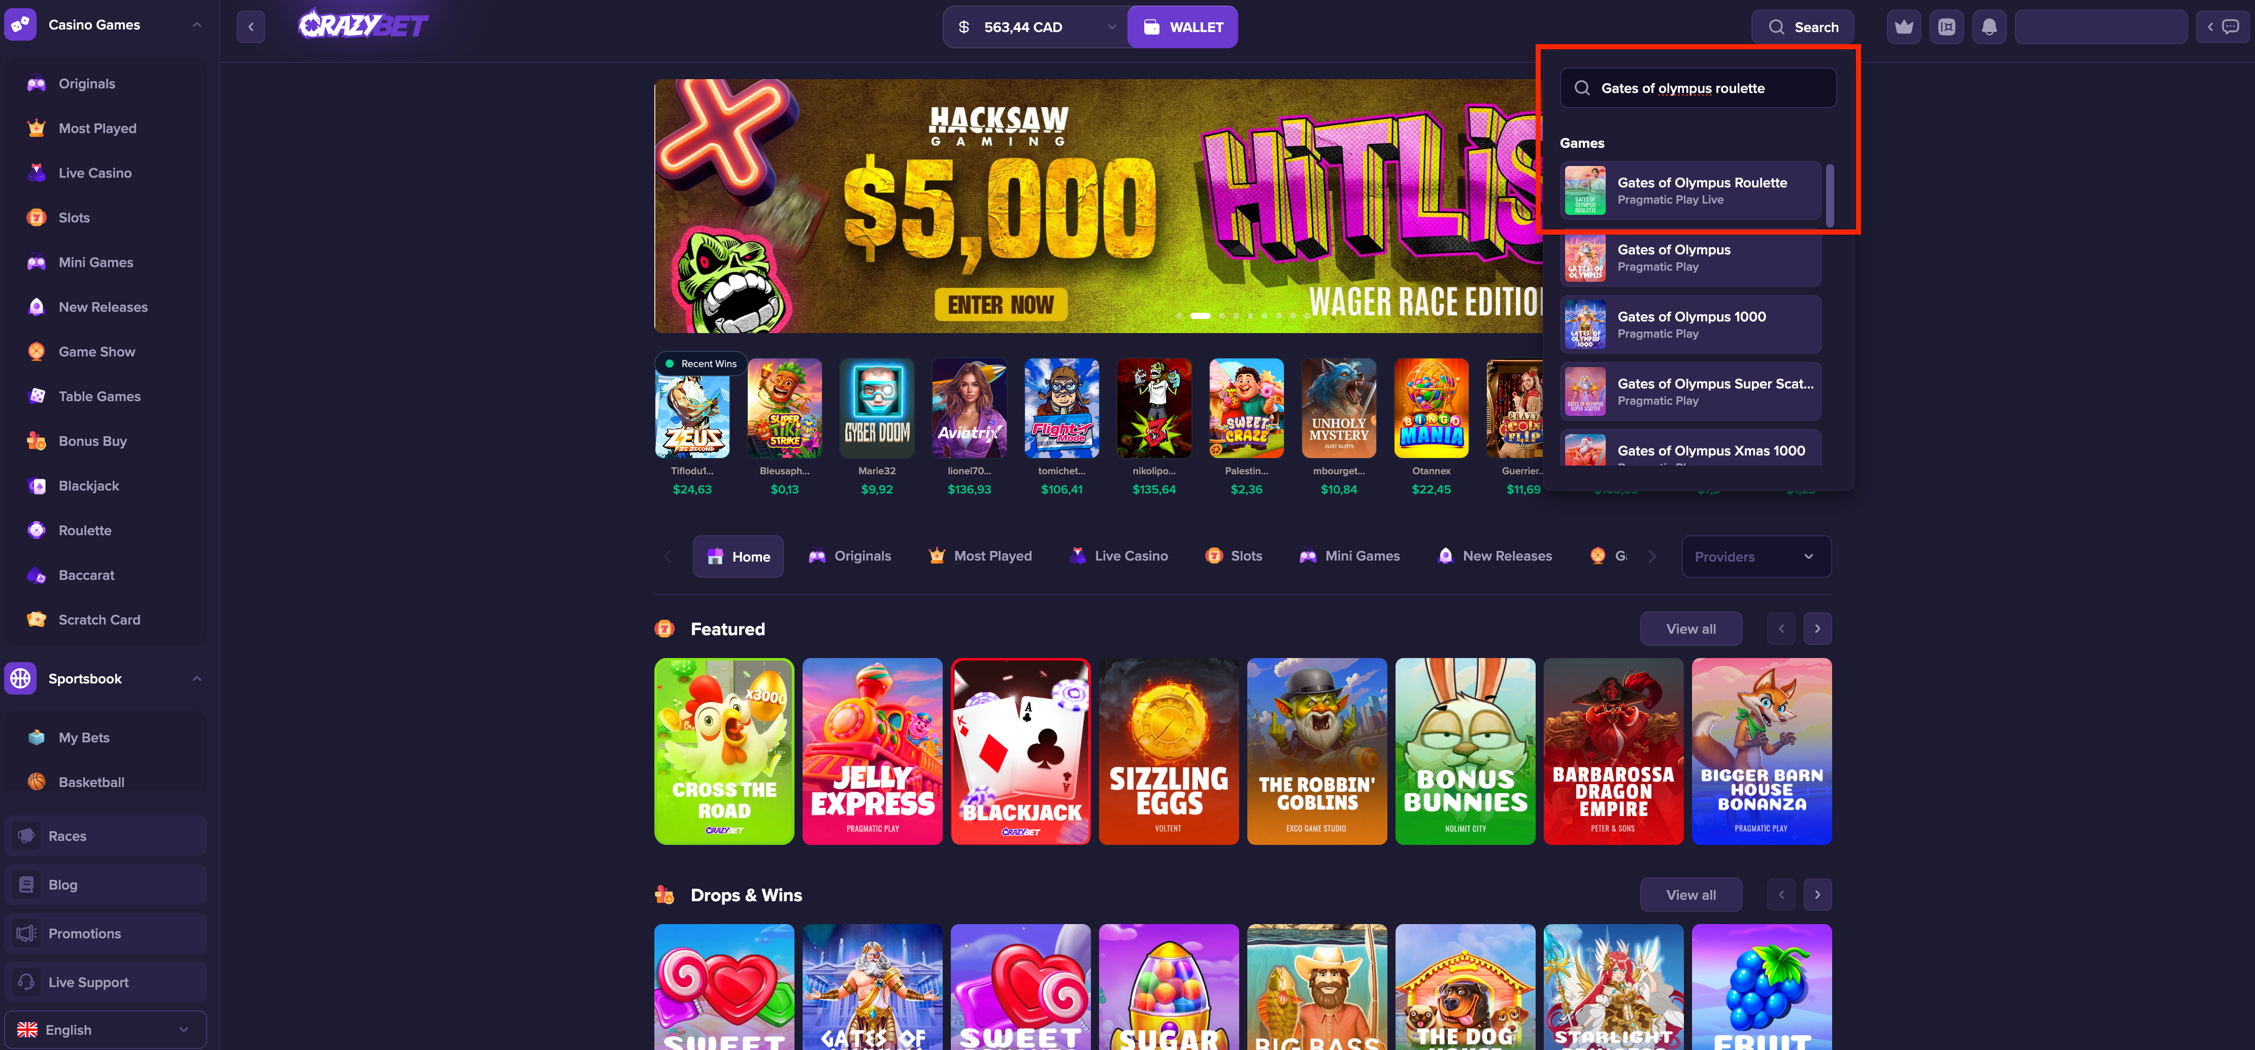Show previous Drops & Wins arrow

[1780, 895]
